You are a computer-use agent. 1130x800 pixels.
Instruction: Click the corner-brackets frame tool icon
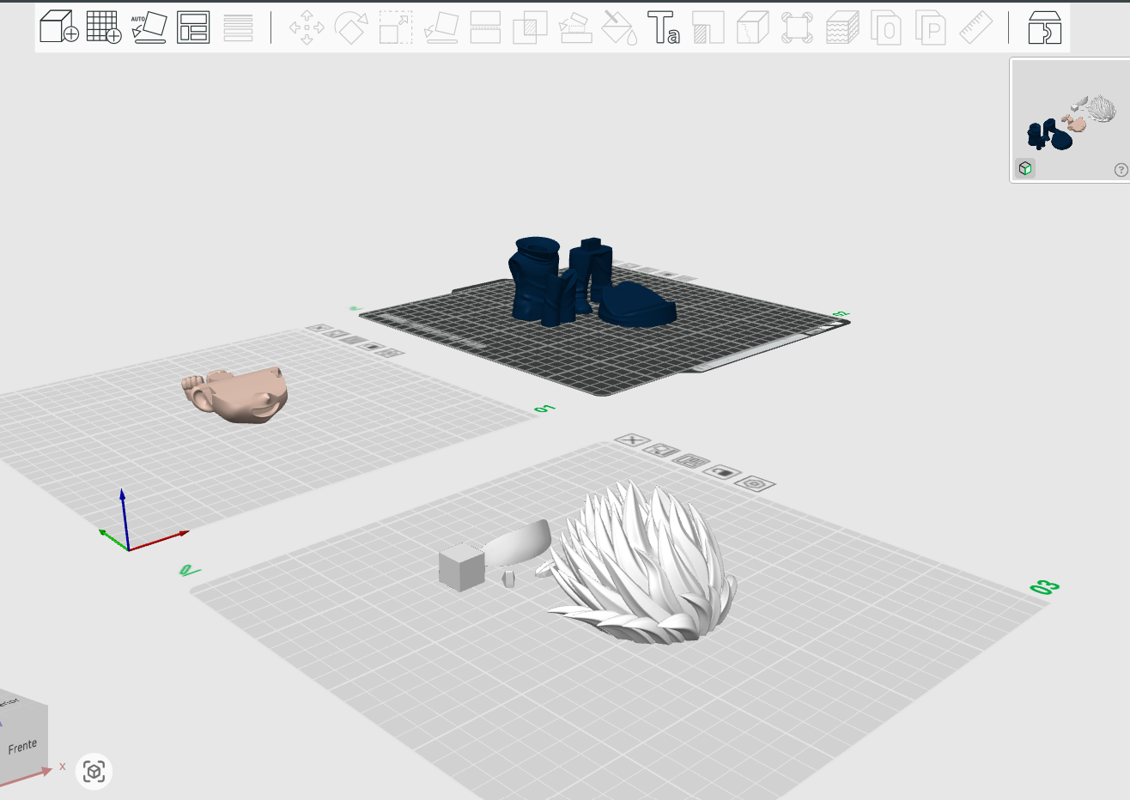[798, 27]
